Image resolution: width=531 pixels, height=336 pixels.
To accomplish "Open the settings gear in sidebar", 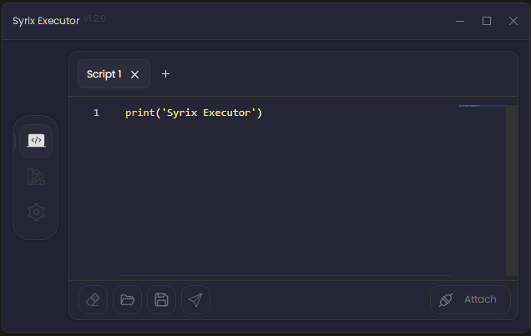I will tap(36, 213).
